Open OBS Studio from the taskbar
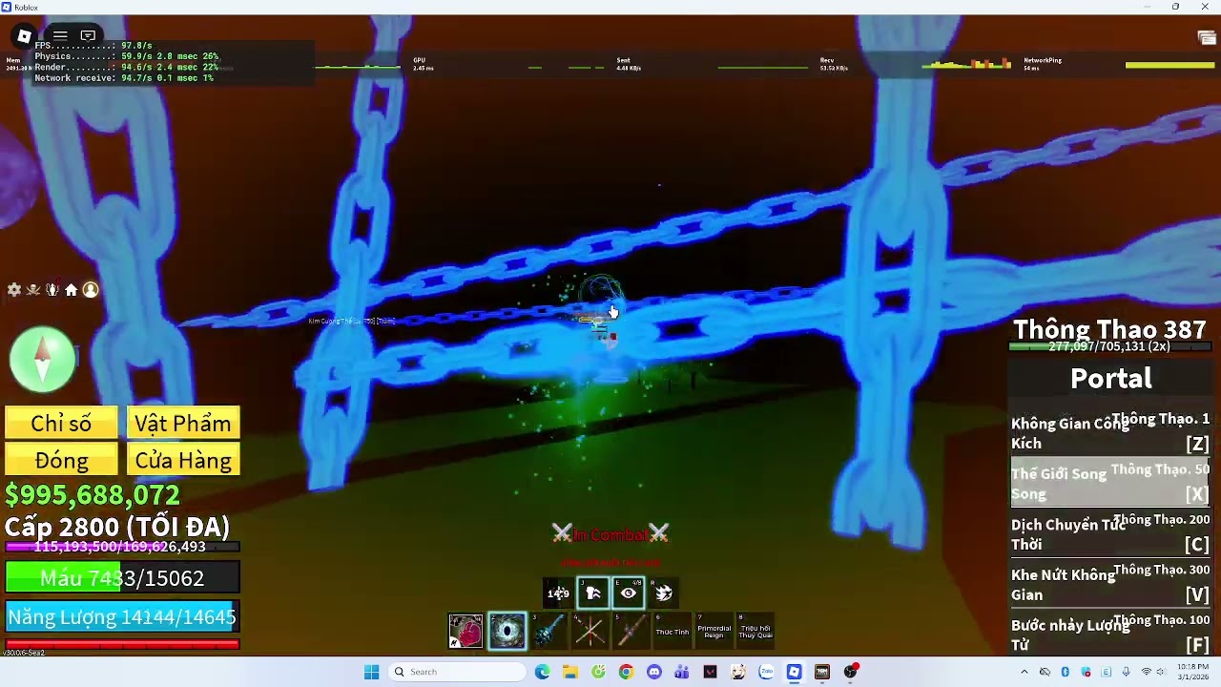The image size is (1221, 687). click(850, 672)
